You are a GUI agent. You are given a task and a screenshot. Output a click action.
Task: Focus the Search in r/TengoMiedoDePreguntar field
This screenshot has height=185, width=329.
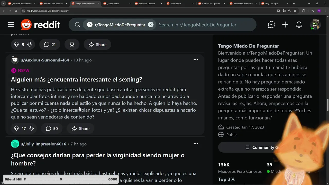click(197, 25)
